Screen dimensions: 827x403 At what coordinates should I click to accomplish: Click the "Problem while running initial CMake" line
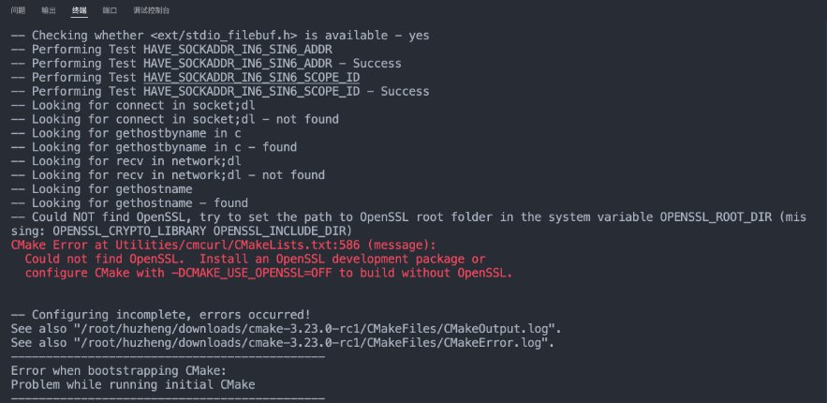(133, 385)
